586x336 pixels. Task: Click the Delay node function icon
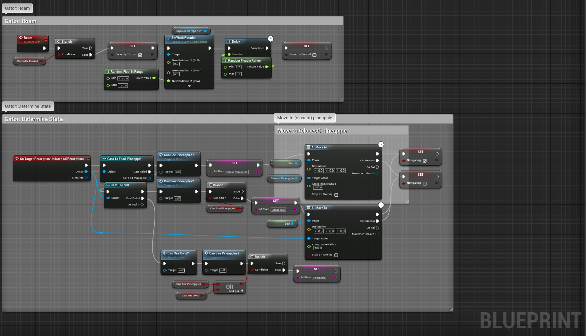[229, 41]
